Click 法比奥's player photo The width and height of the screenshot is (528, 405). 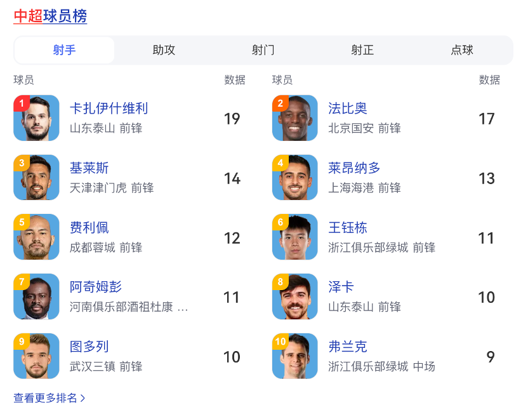click(x=295, y=118)
